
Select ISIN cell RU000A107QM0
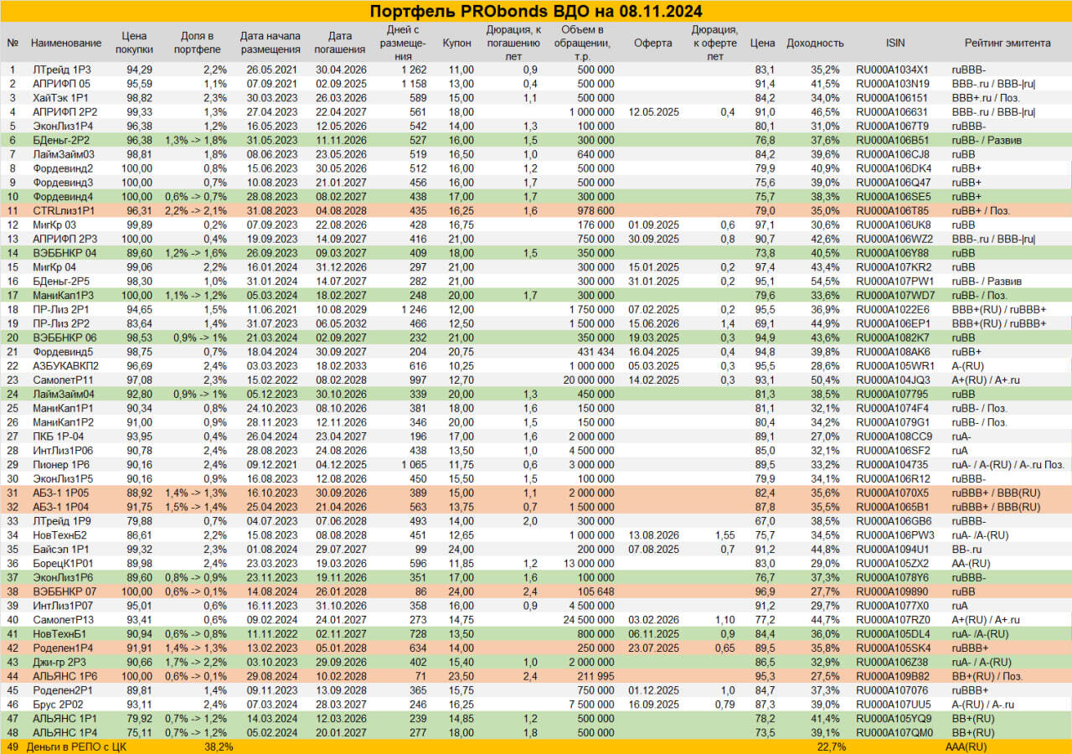point(894,731)
